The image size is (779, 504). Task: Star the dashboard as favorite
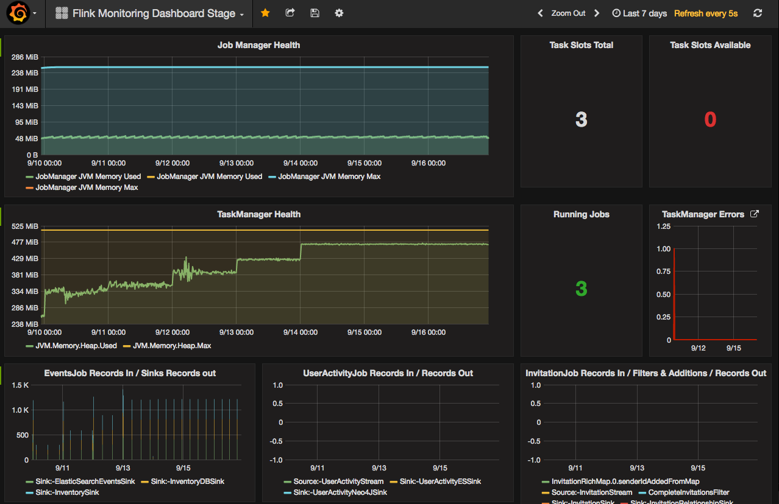point(265,13)
